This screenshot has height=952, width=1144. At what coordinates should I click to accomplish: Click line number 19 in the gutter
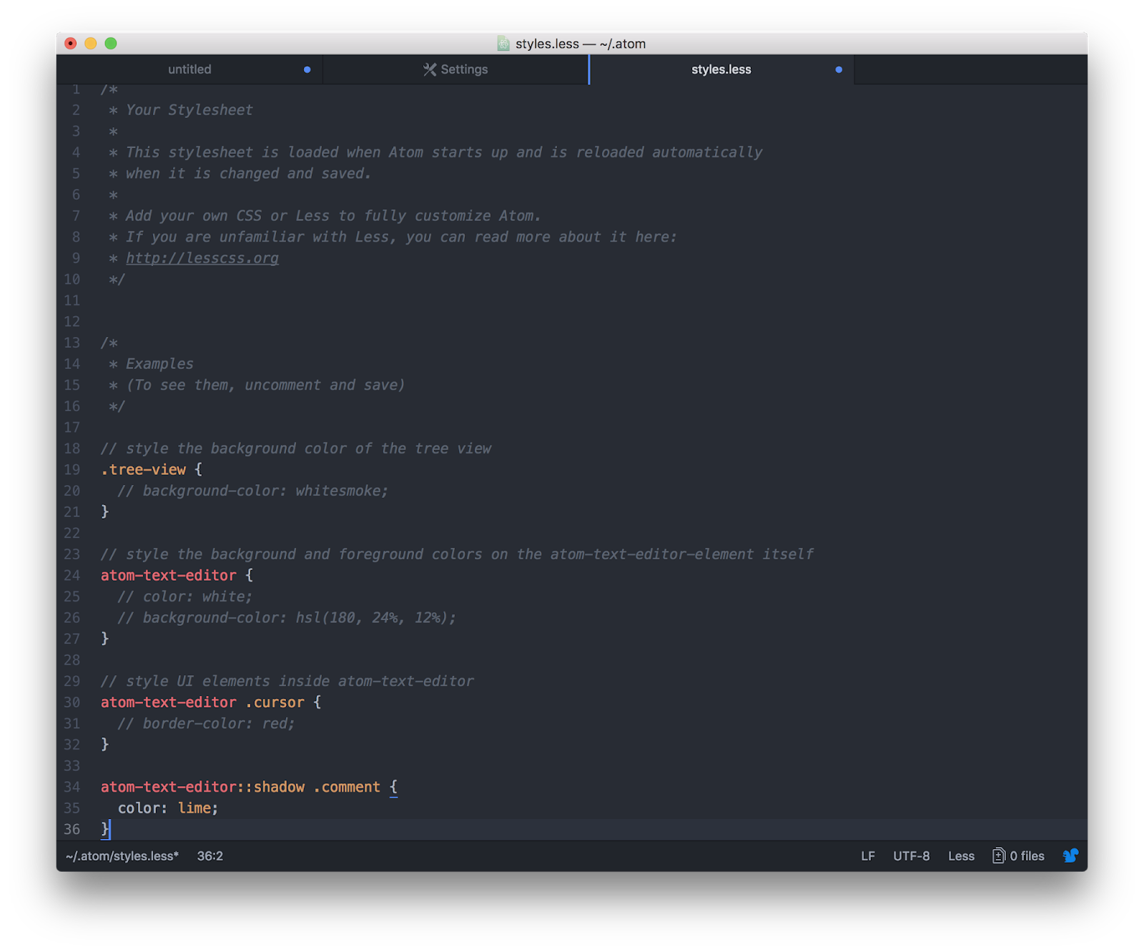[72, 469]
